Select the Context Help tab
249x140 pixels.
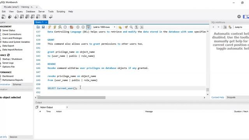coord(217,97)
